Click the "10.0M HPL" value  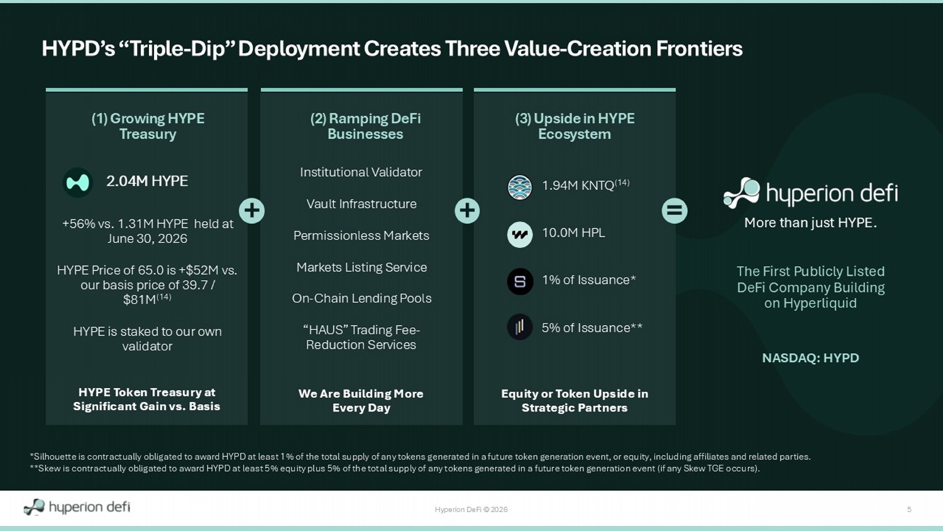coord(573,233)
